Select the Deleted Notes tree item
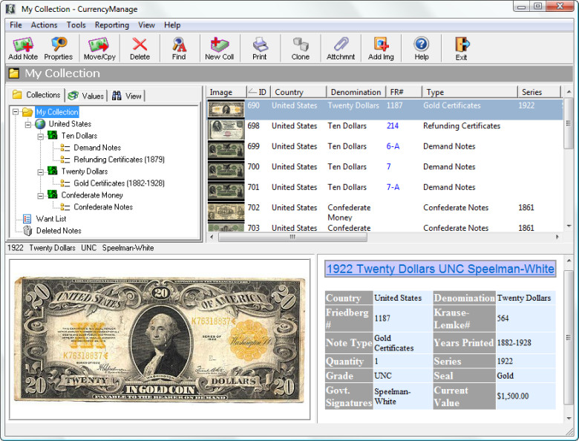579x441 pixels. (59, 230)
